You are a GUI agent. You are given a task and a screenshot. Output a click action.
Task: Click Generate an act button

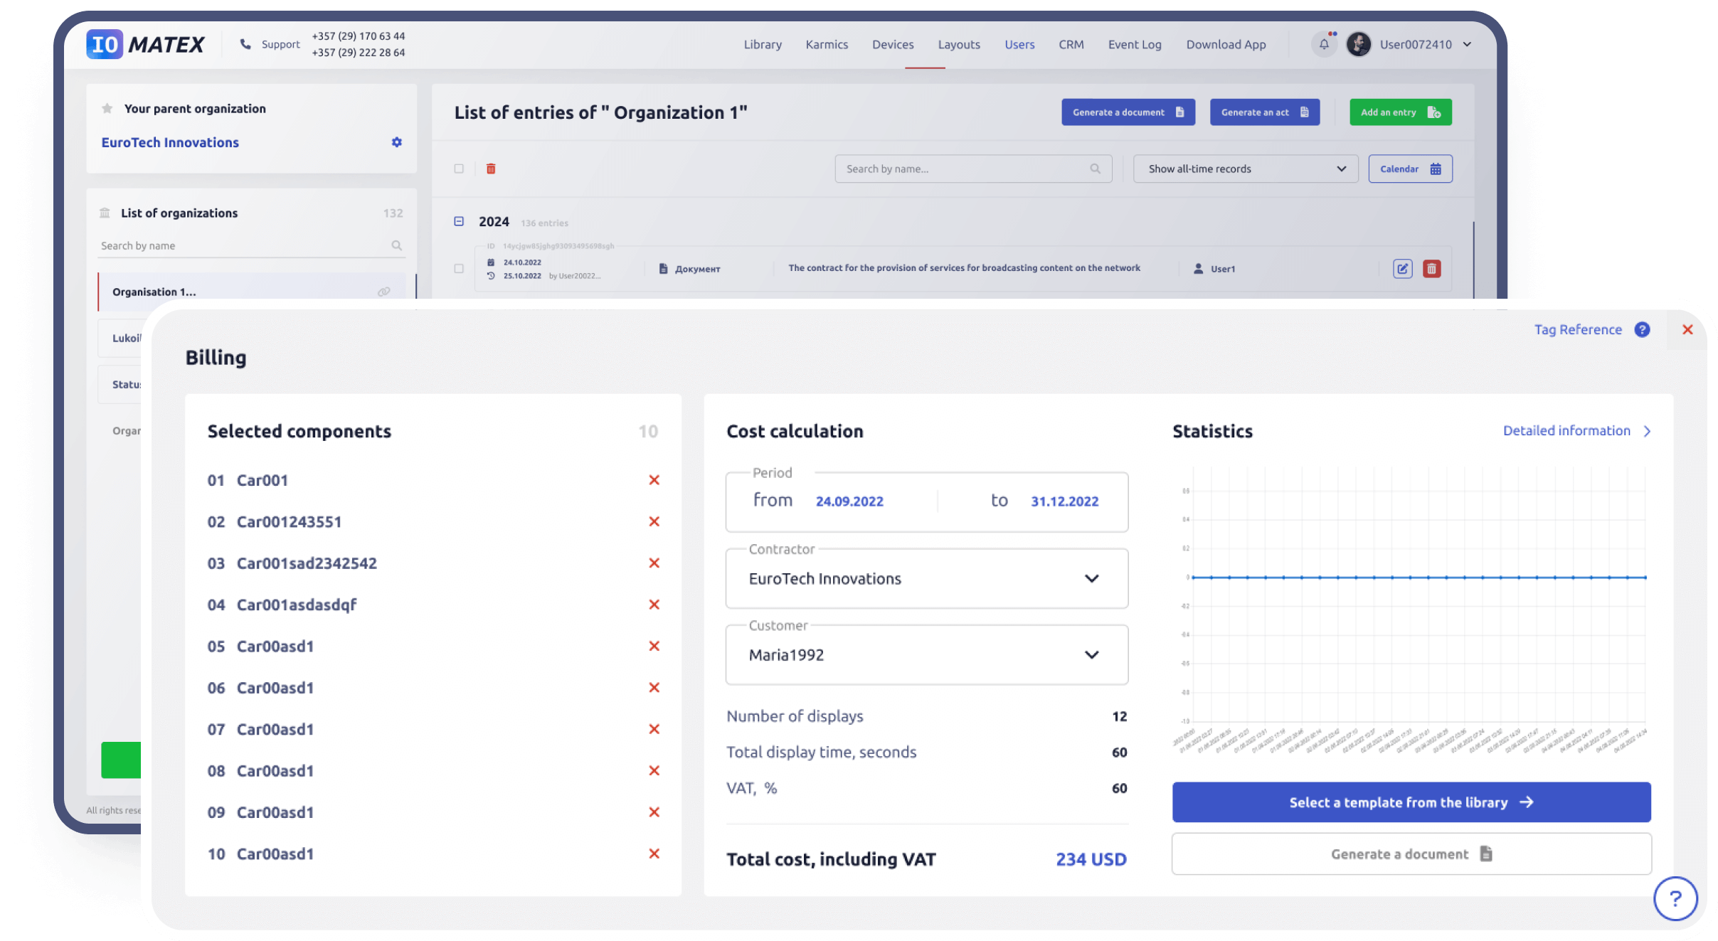(x=1265, y=112)
